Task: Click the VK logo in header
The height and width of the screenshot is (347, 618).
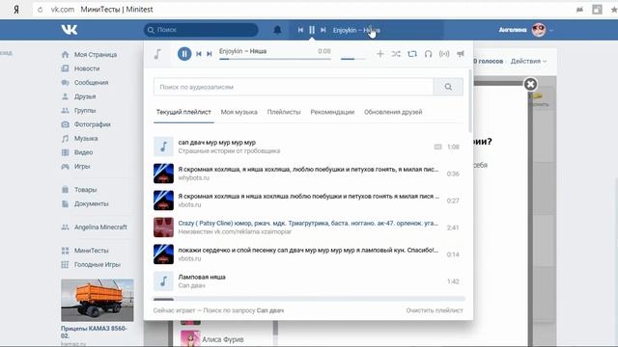Action: click(70, 30)
